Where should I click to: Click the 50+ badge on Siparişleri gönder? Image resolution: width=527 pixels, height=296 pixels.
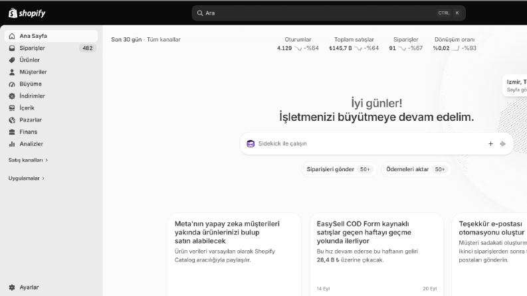click(365, 169)
